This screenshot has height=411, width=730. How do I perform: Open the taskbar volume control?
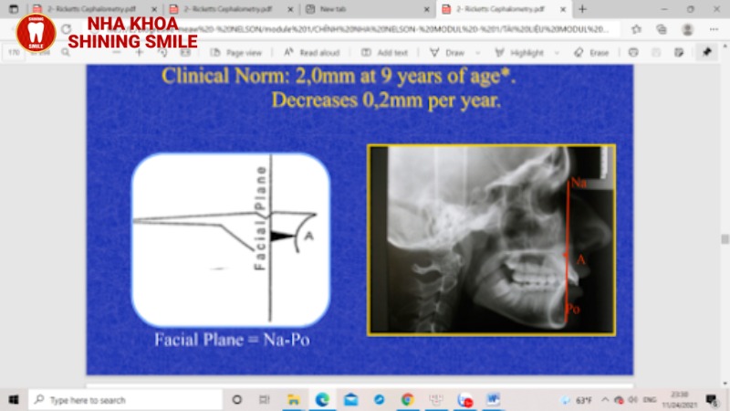pos(632,400)
